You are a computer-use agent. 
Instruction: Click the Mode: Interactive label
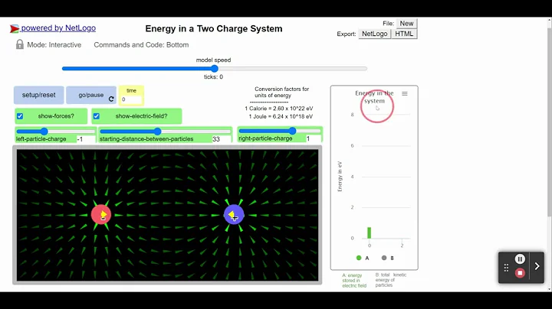coord(54,45)
